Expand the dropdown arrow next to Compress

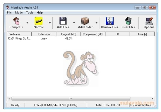[28, 23]
